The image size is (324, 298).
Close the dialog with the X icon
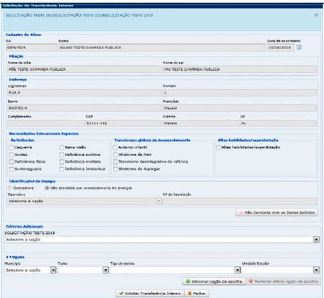[x=315, y=15]
